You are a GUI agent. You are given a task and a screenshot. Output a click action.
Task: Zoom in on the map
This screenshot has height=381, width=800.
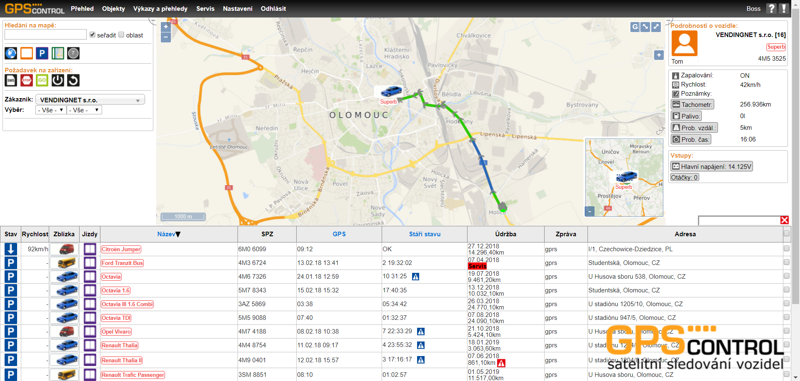[x=166, y=27]
